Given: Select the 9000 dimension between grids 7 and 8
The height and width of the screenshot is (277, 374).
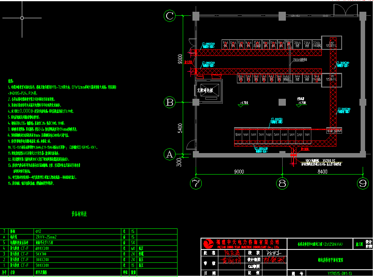Looking at the screenshot, I should (x=239, y=172).
